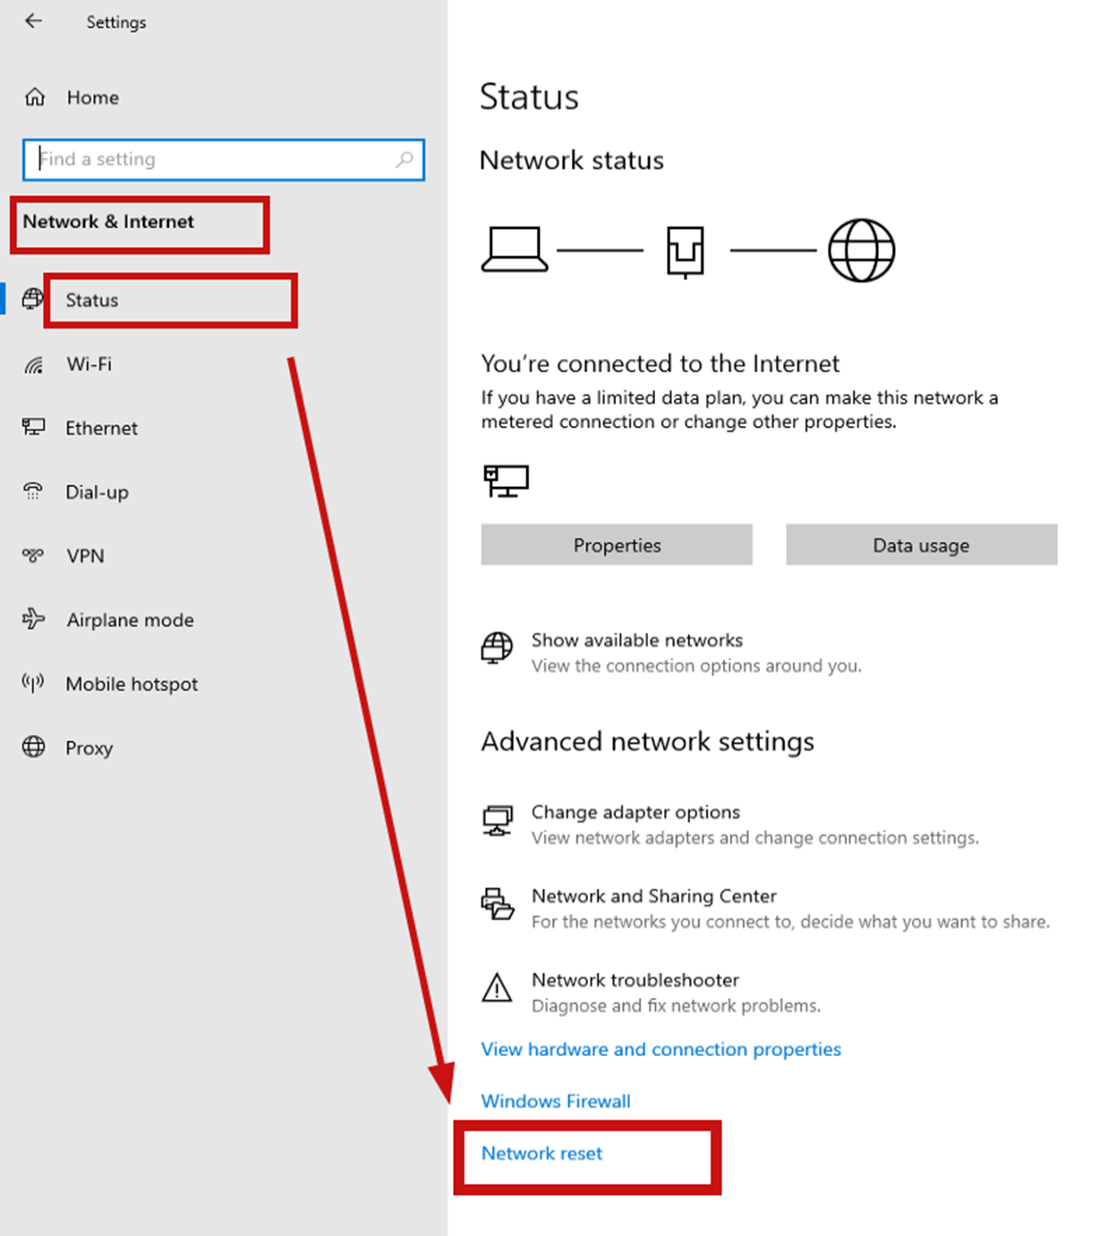The height and width of the screenshot is (1236, 1108).
Task: Click the Wi-Fi signal icon
Action: [33, 364]
